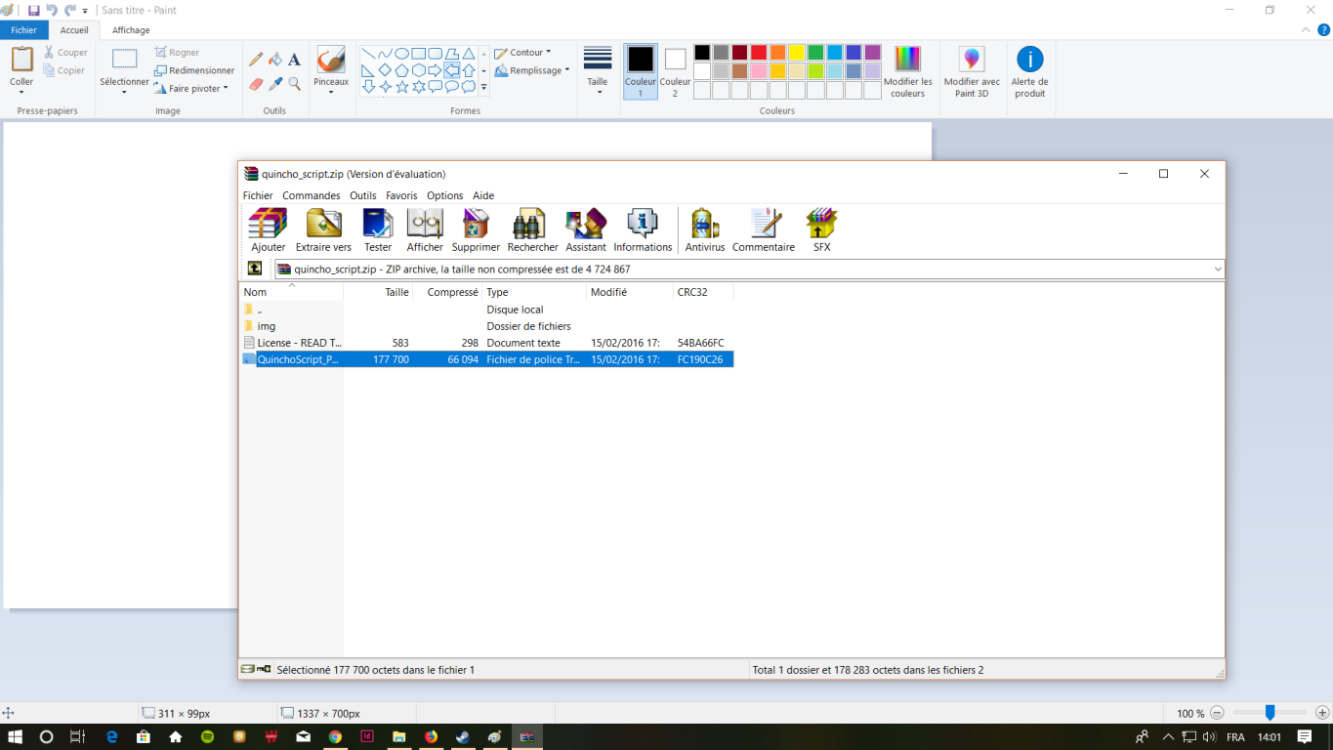Image resolution: width=1333 pixels, height=750 pixels.
Task: Open the notification center icon
Action: pos(1305,737)
